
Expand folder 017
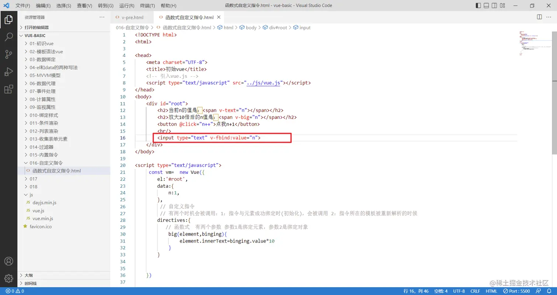point(64,179)
